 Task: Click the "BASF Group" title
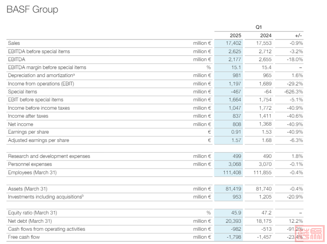pos(33,9)
